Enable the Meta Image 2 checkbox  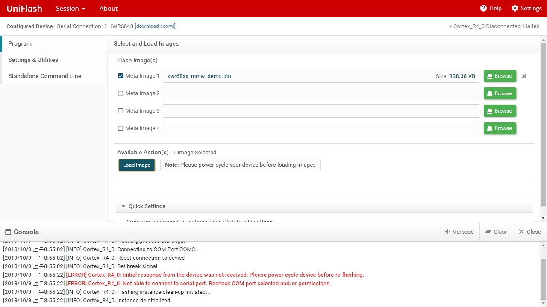tap(121, 93)
